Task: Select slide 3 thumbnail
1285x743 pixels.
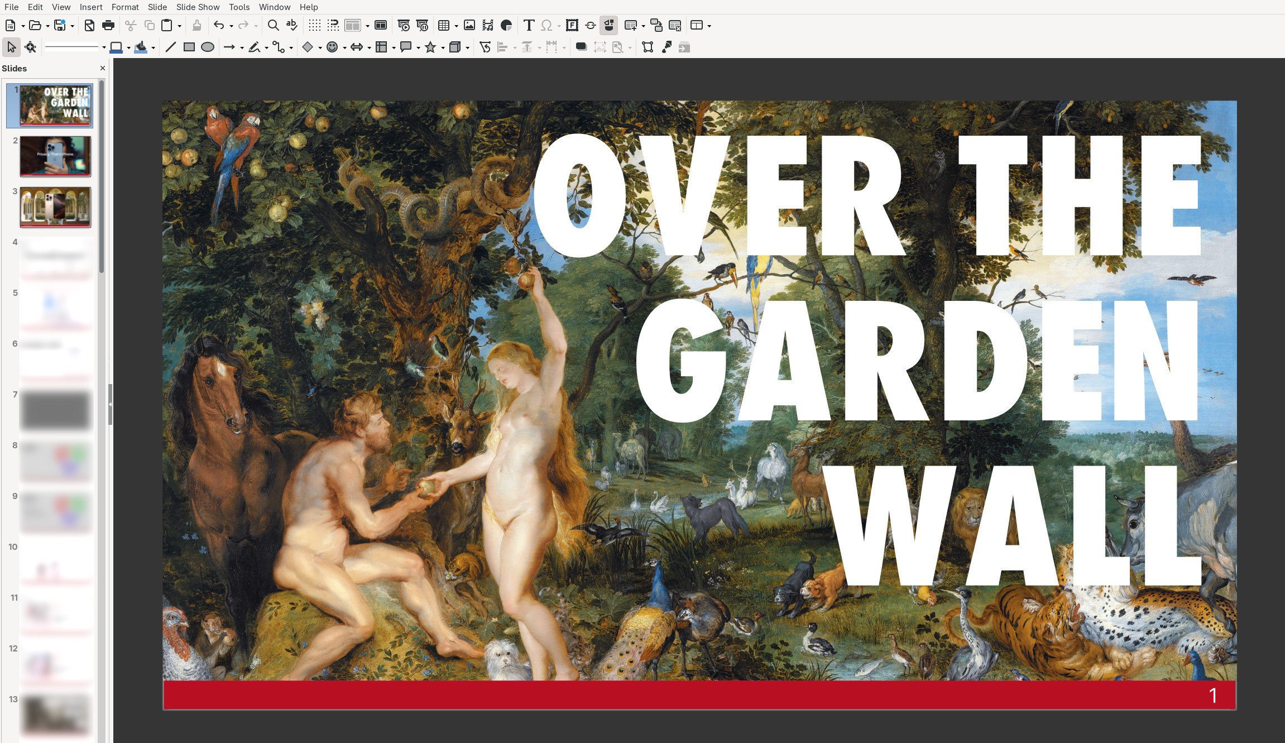Action: coord(55,207)
